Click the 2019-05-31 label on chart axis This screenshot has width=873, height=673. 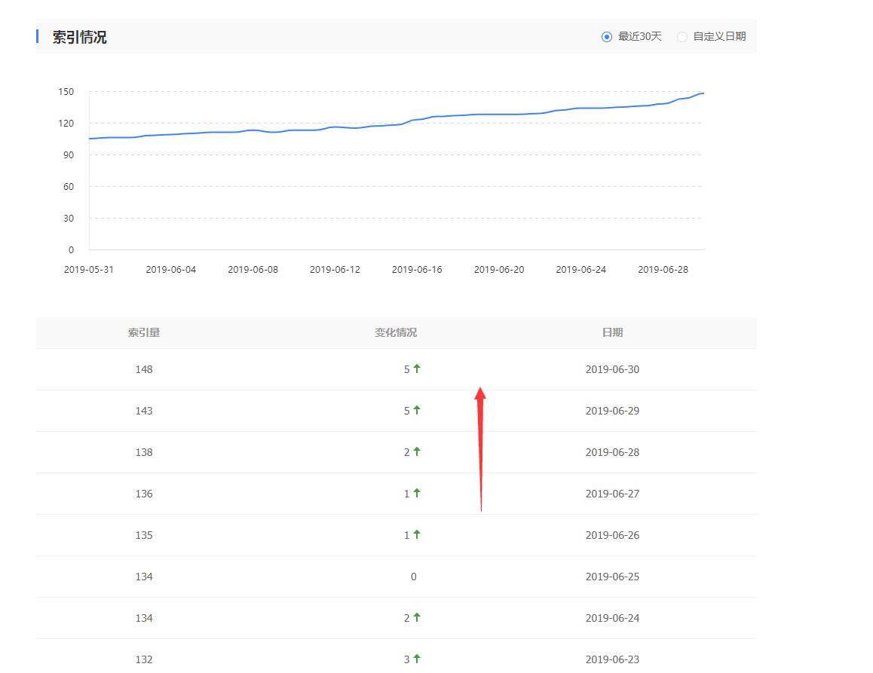(89, 270)
